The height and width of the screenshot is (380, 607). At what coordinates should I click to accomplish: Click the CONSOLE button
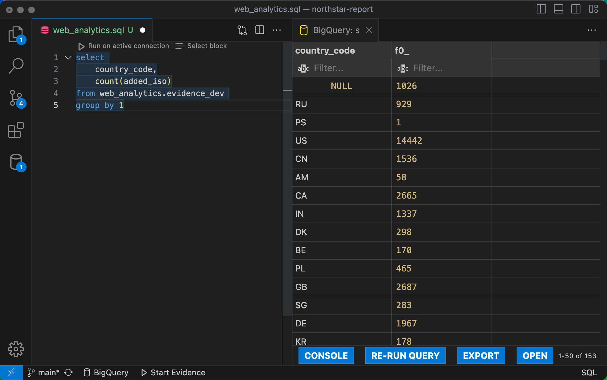(x=326, y=356)
